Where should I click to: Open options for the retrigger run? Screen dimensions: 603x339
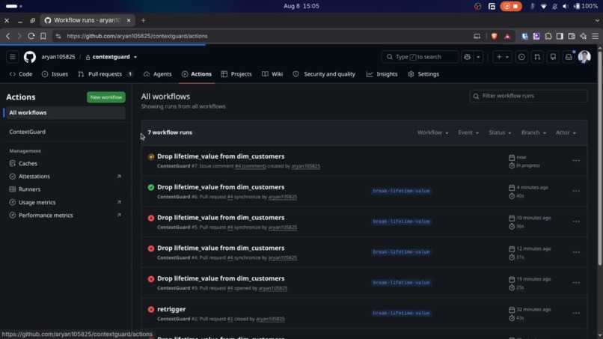[576, 314]
